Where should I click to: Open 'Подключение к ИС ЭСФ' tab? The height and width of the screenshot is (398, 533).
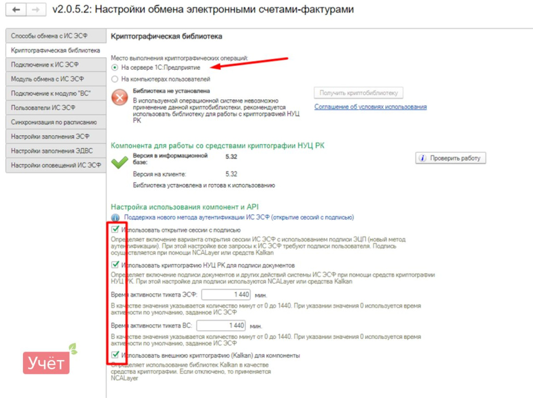(x=56, y=65)
